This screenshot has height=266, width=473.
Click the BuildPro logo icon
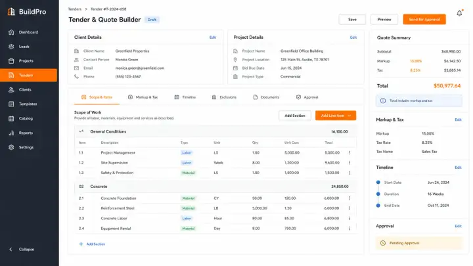click(11, 11)
